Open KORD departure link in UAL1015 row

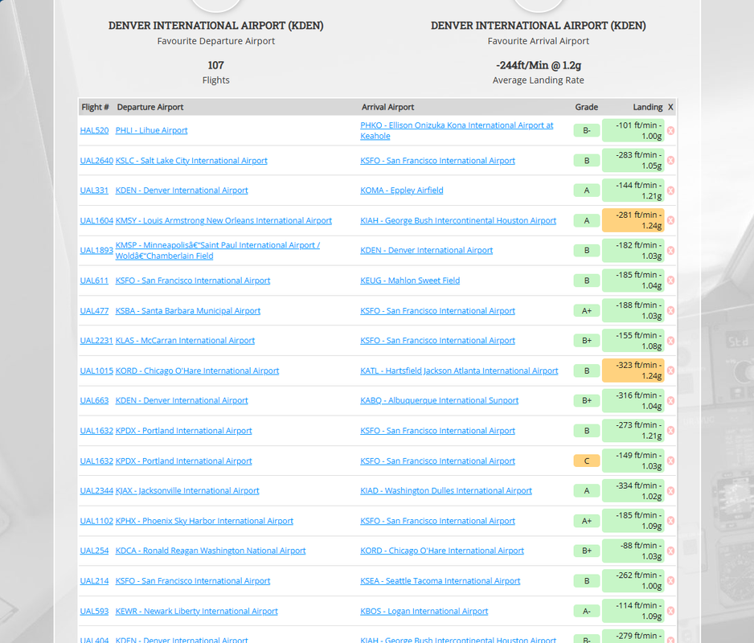tap(197, 371)
